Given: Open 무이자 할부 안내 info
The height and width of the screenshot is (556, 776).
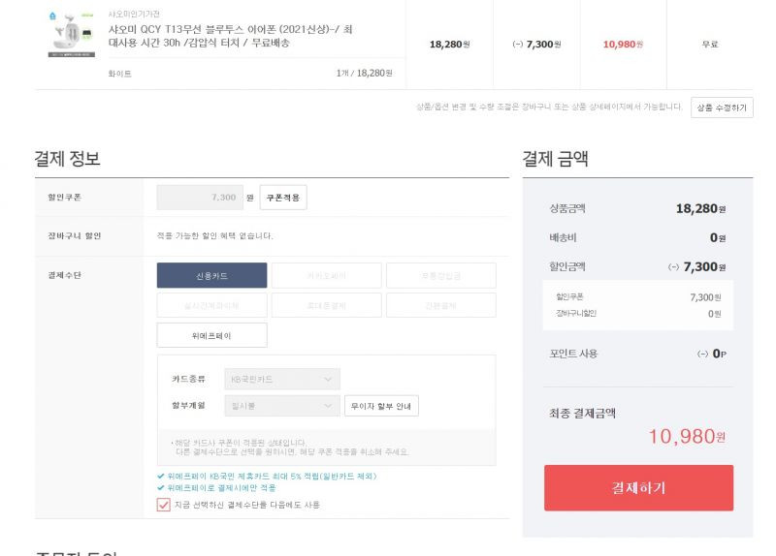Looking at the screenshot, I should [381, 406].
